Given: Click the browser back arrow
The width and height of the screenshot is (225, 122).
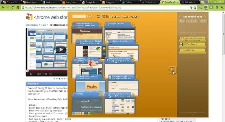Looking at the screenshot, I should coord(3,7).
